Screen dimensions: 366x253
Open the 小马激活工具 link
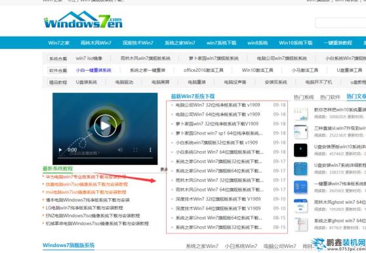click(x=305, y=70)
